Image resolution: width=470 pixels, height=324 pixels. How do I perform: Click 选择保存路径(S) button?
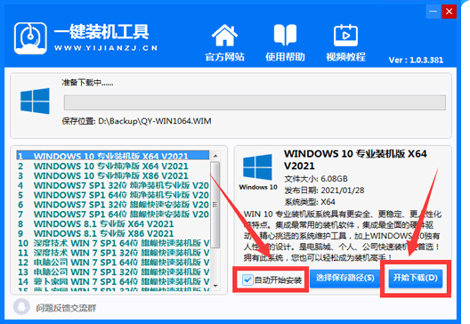click(x=344, y=278)
